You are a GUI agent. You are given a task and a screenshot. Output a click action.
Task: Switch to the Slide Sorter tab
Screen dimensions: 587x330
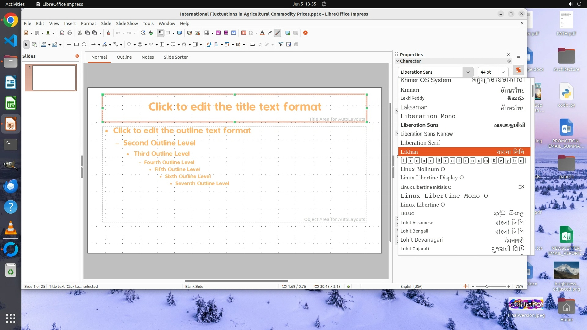click(175, 57)
